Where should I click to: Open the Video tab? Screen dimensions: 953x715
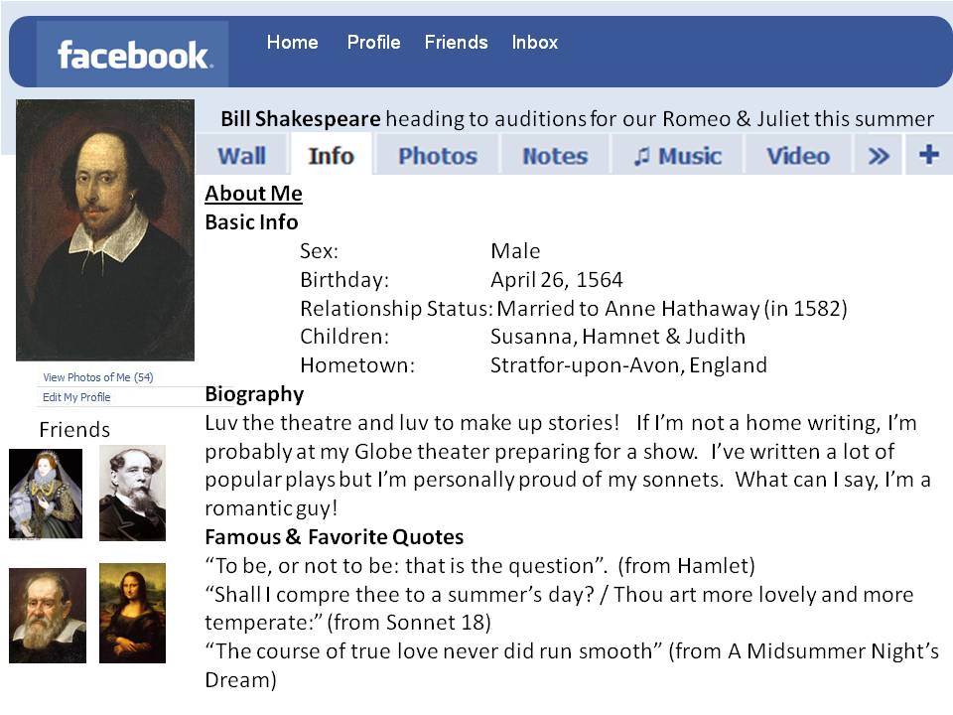pos(798,156)
